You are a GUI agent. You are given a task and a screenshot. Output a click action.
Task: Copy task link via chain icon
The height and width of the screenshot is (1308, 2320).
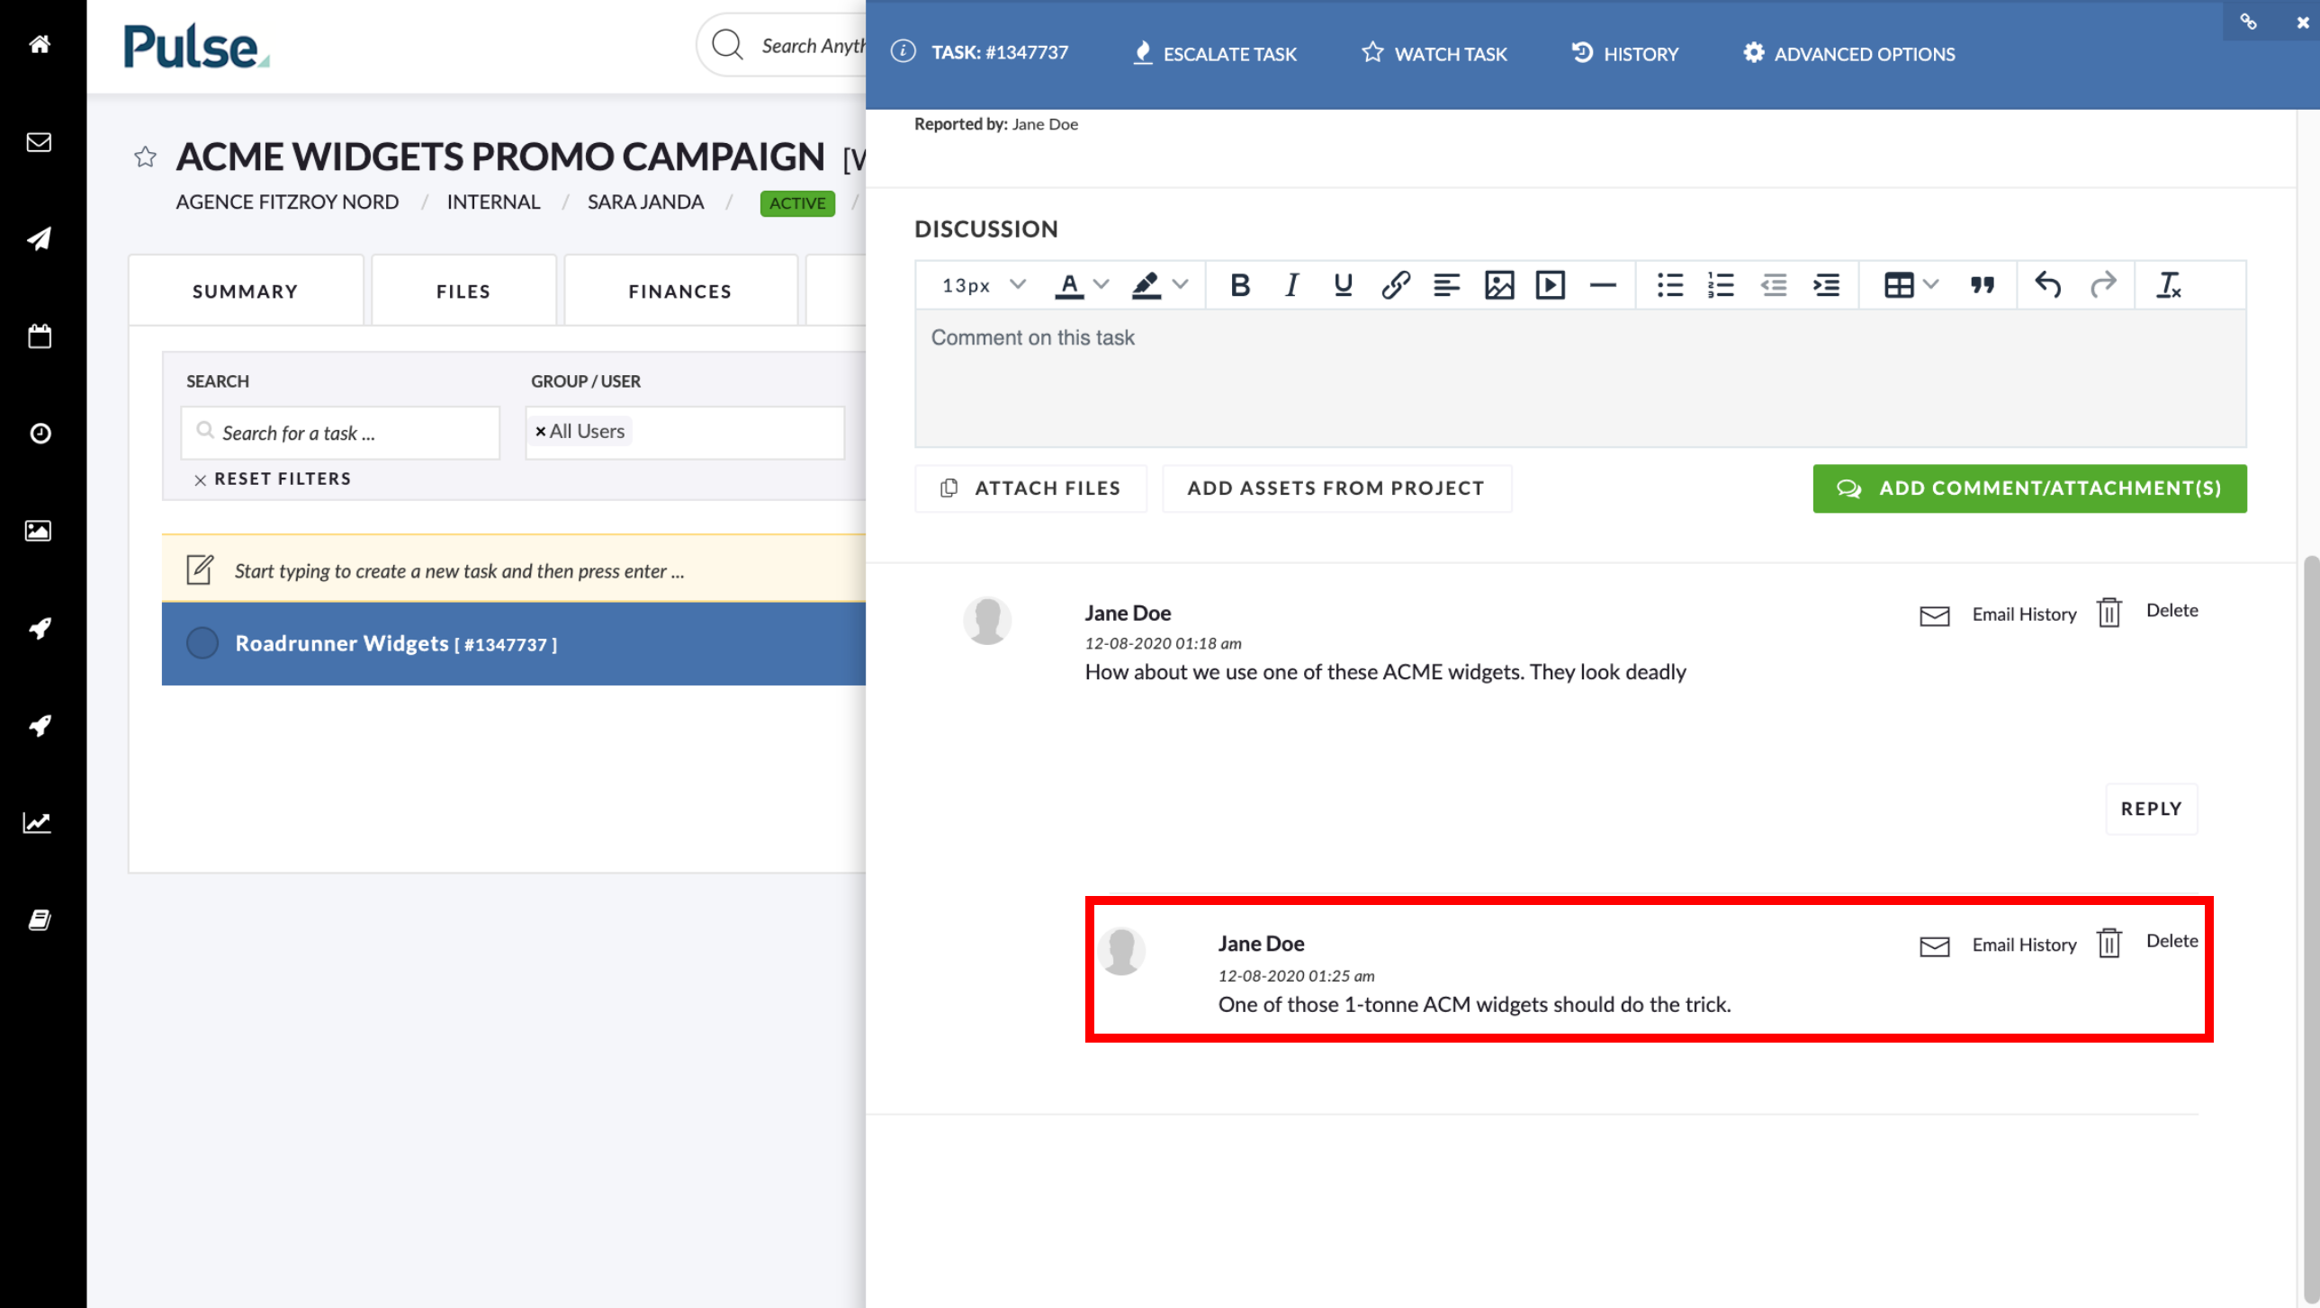click(x=2249, y=22)
